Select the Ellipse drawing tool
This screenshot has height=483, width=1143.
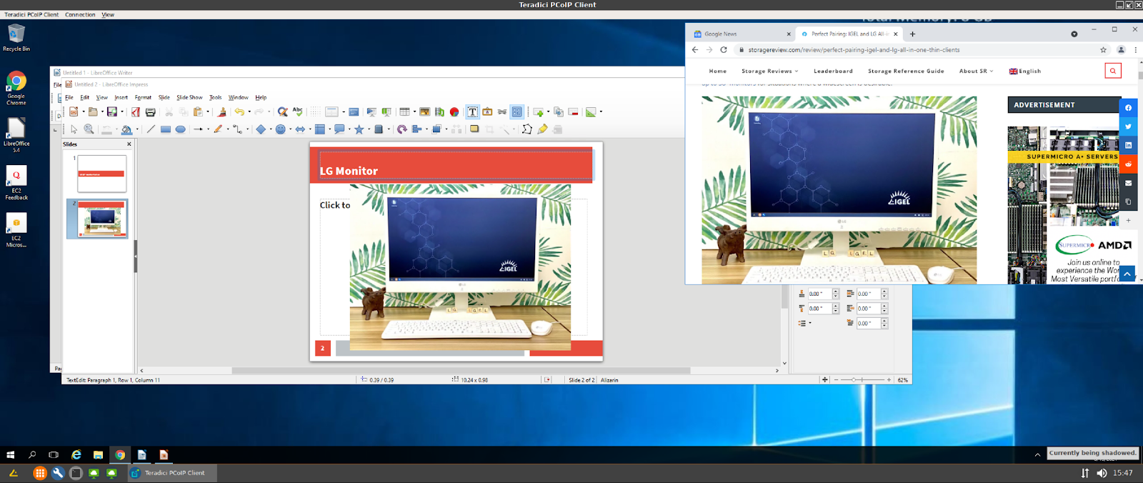coord(180,129)
